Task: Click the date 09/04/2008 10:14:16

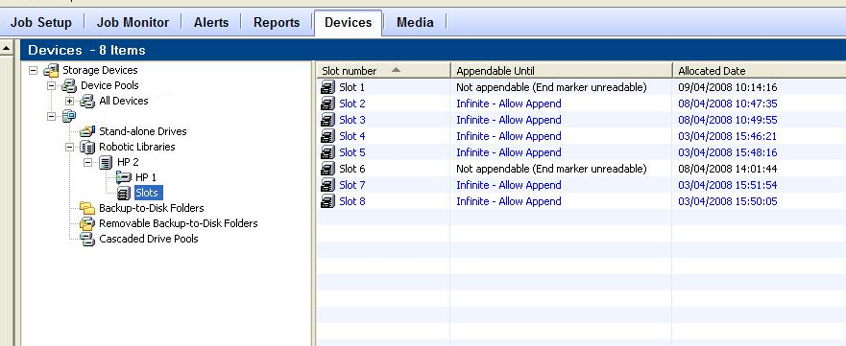Action: 728,87
